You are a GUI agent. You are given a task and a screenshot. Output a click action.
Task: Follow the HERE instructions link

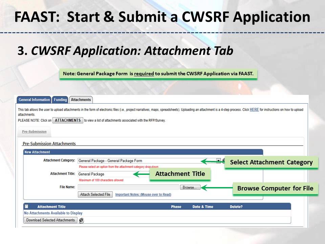click(254, 109)
